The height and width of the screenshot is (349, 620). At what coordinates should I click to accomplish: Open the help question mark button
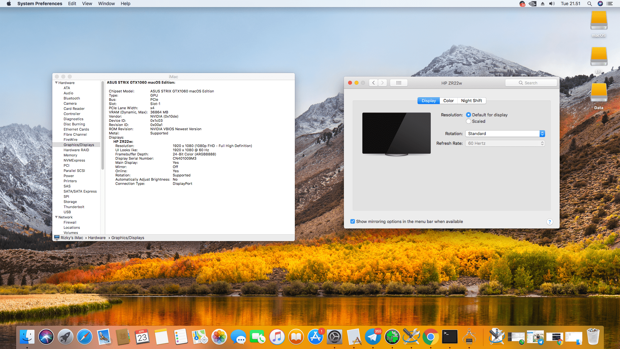click(x=550, y=222)
